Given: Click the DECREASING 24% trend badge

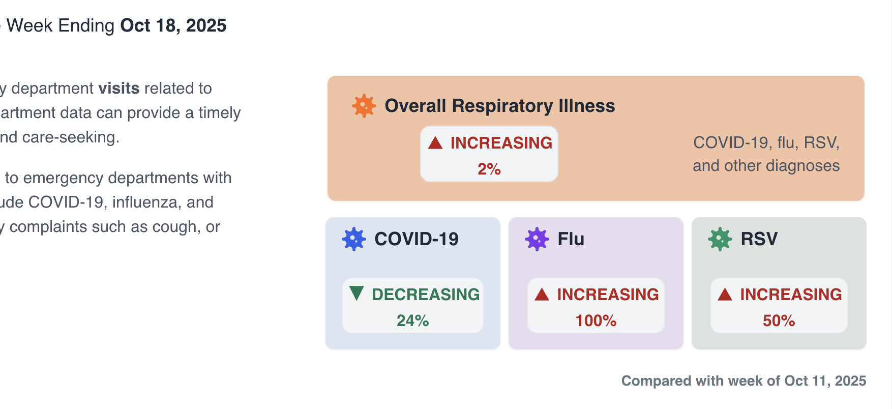Looking at the screenshot, I should 413,306.
